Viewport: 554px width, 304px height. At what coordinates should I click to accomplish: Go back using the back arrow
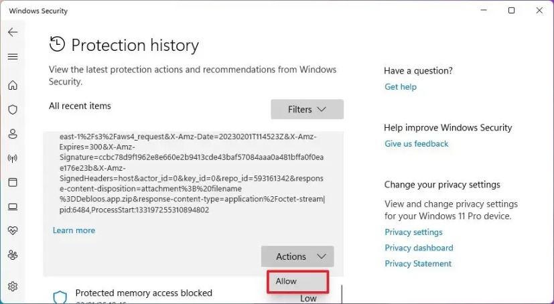[x=13, y=32]
